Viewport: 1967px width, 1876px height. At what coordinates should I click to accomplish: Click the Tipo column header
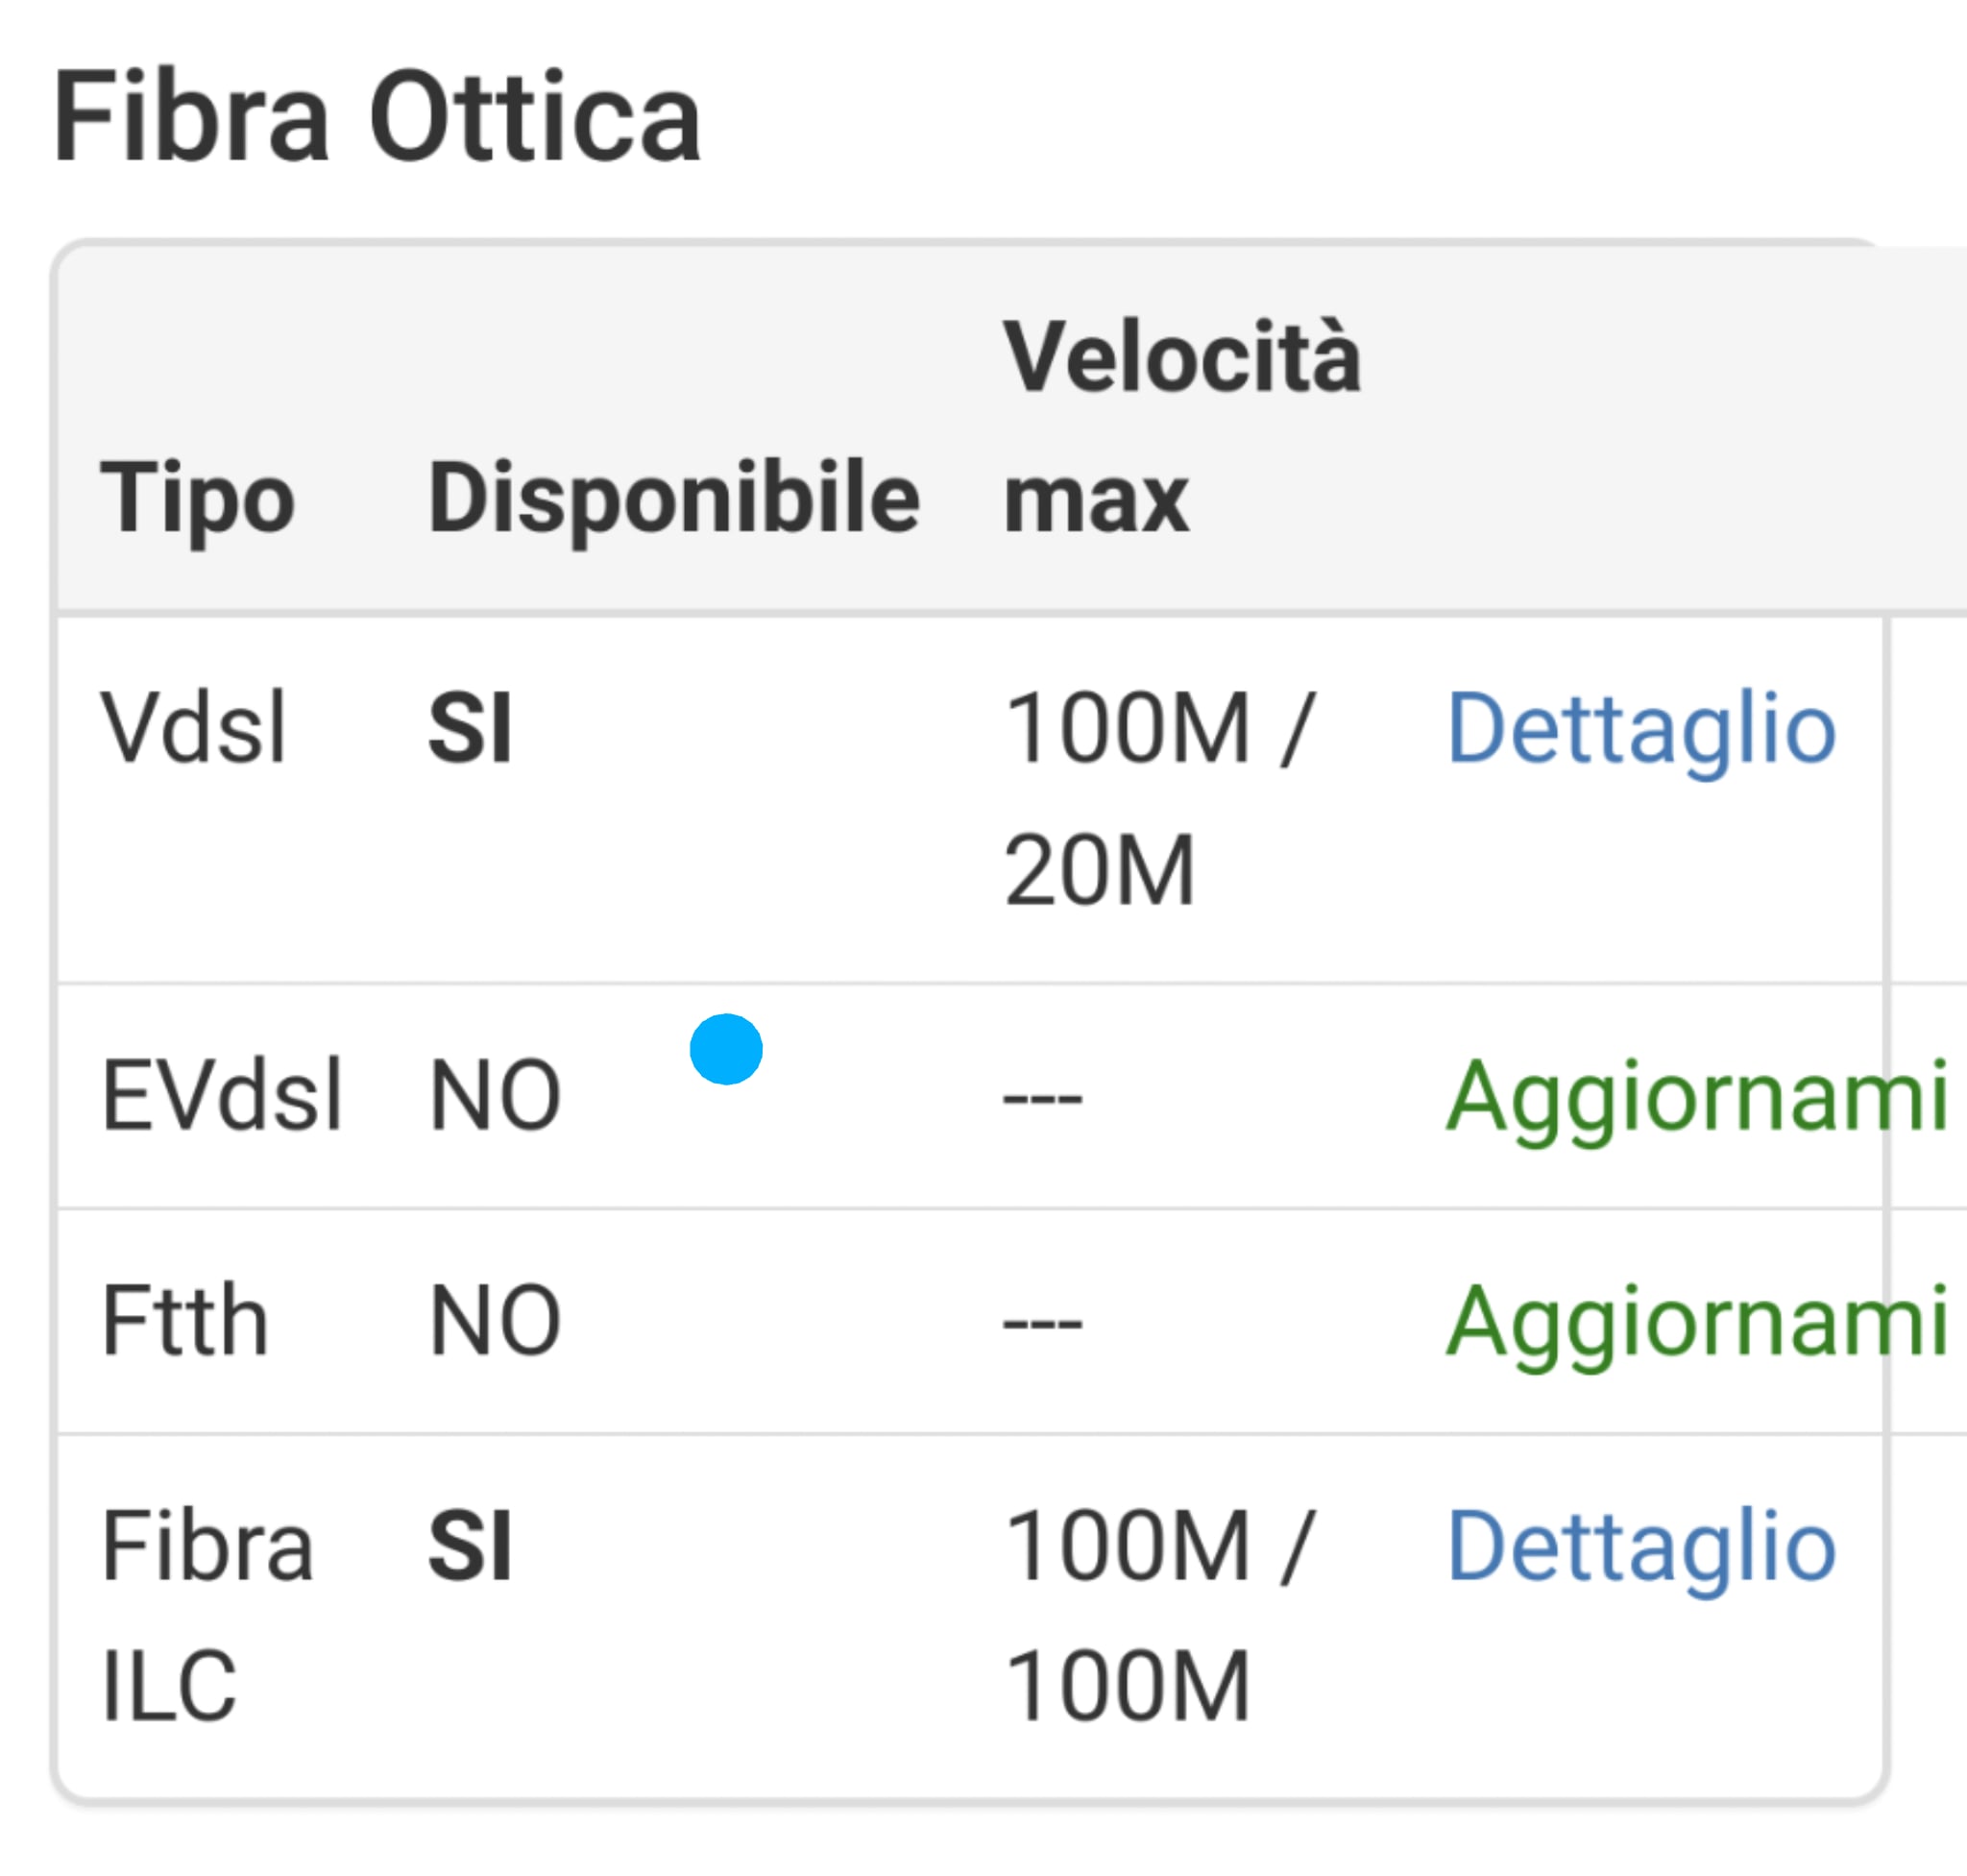pyautogui.click(x=197, y=498)
